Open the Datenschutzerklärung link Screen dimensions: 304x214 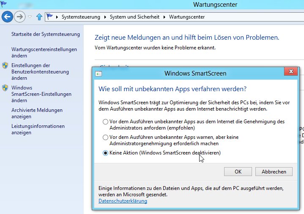pos(123,201)
